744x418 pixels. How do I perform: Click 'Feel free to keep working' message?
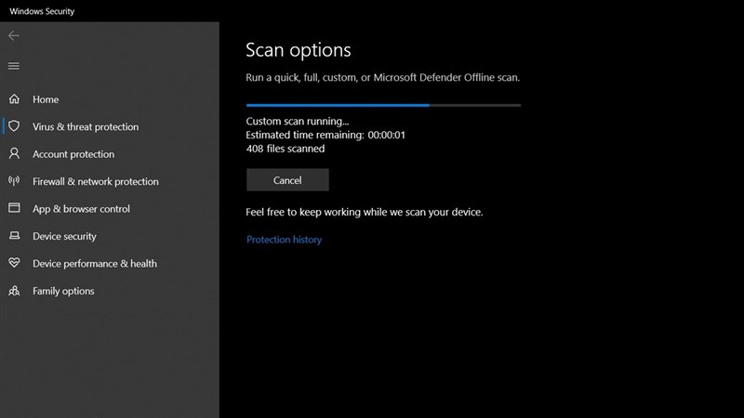tap(365, 213)
